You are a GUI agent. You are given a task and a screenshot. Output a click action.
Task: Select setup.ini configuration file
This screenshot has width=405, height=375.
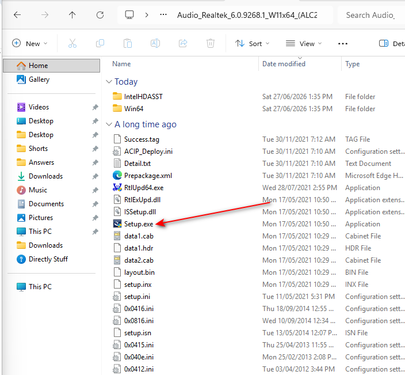[x=137, y=297]
